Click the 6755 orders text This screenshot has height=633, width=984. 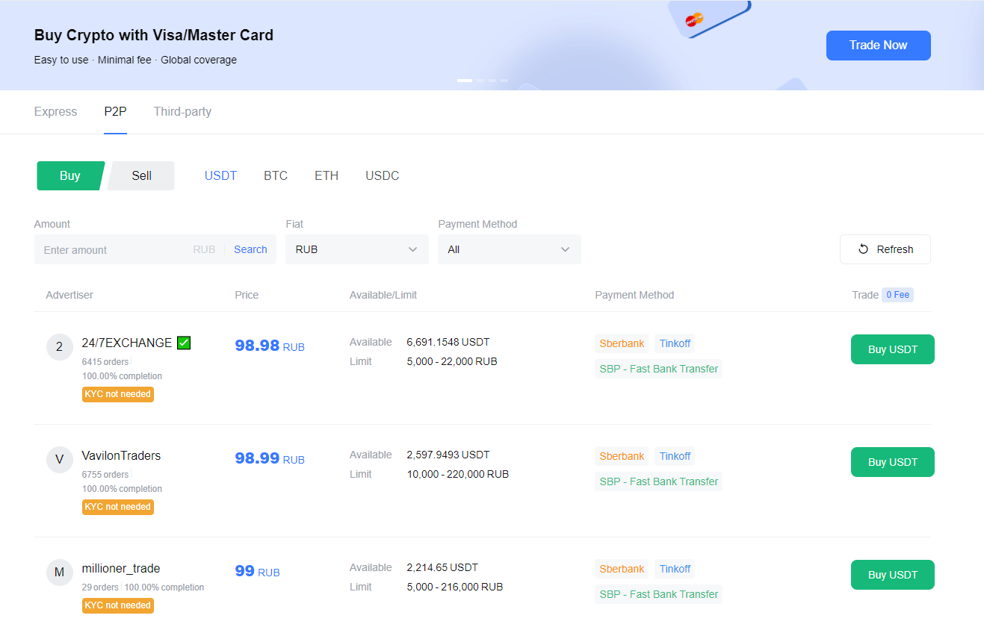coord(105,475)
